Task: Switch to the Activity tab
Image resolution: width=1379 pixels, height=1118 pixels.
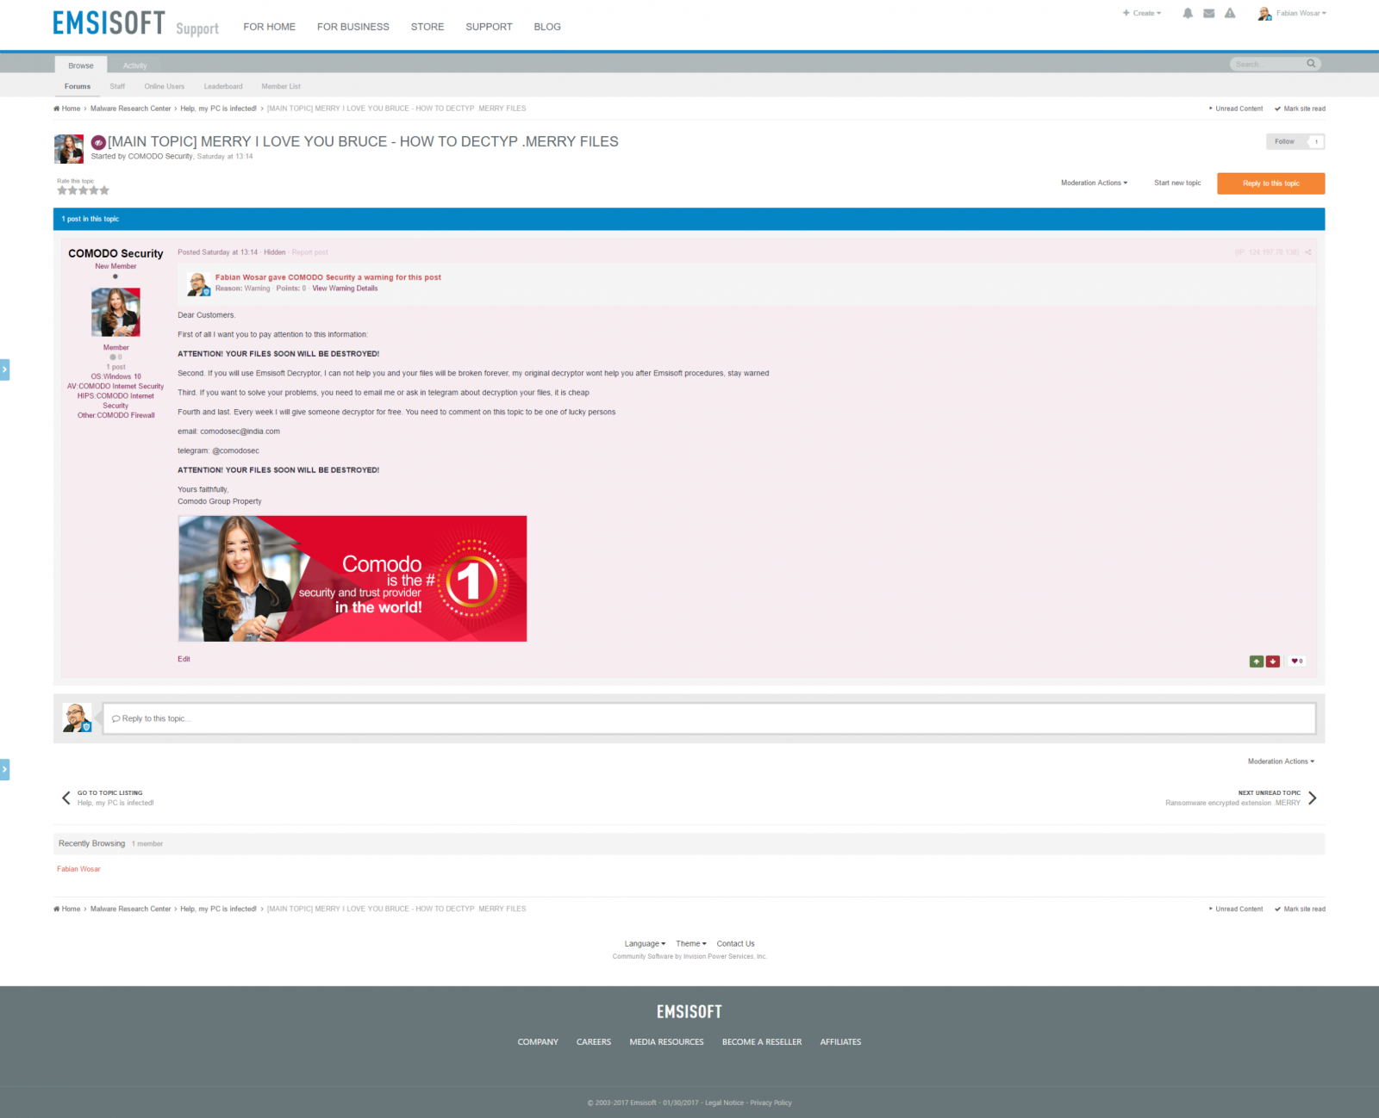Action: coord(135,65)
